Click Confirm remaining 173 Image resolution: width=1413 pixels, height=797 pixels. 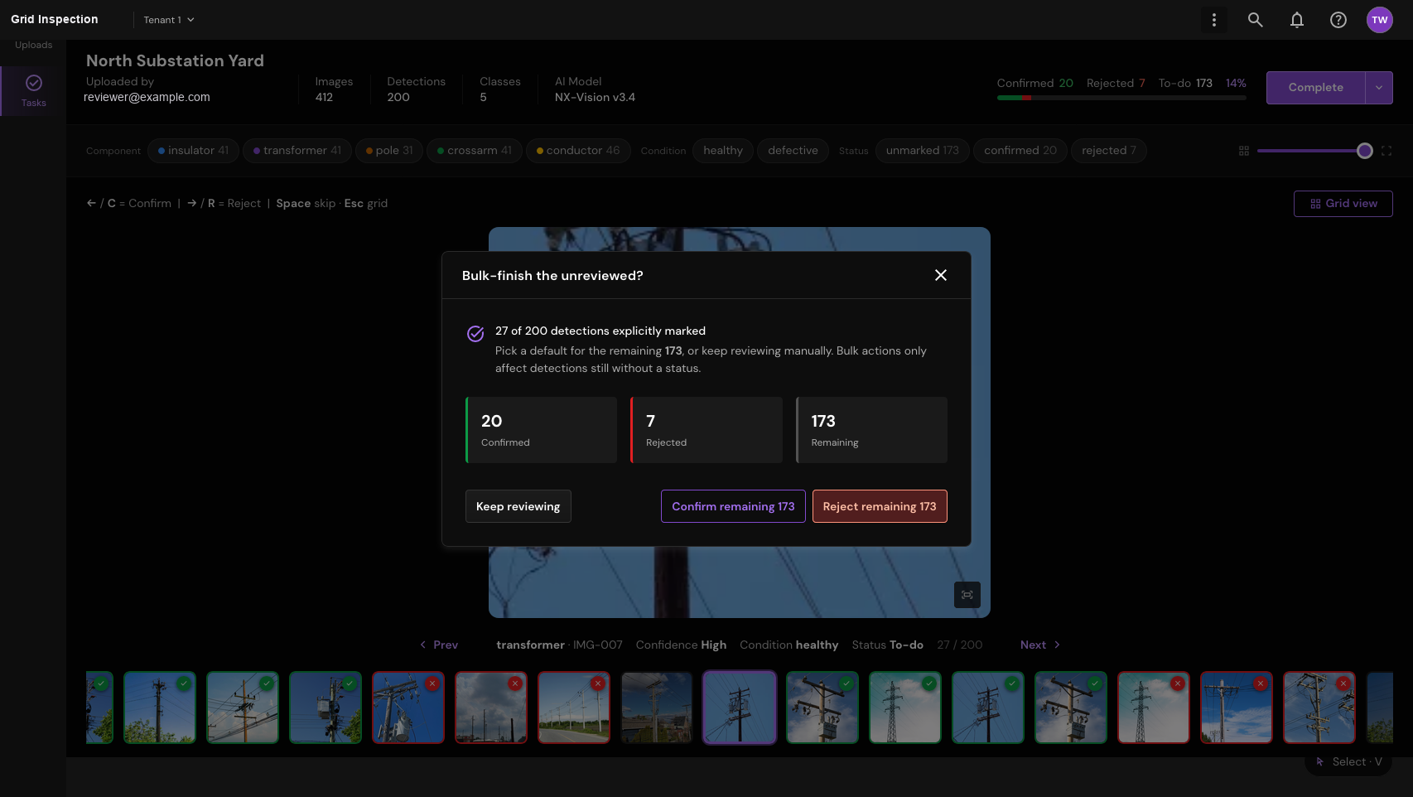point(733,506)
